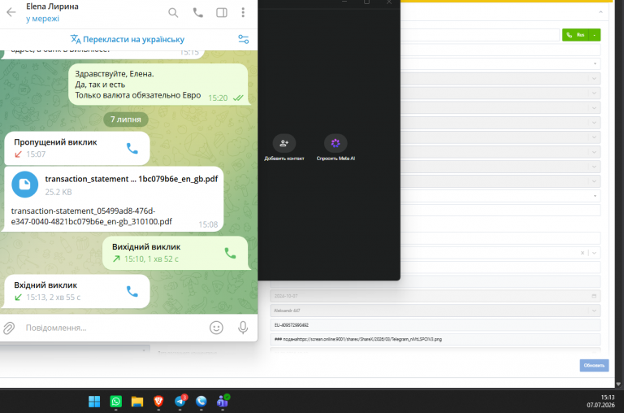Click the 'Здравствуйте, Елена' message bubble
Viewport: 624px width, 413px height.
pyautogui.click(x=158, y=85)
